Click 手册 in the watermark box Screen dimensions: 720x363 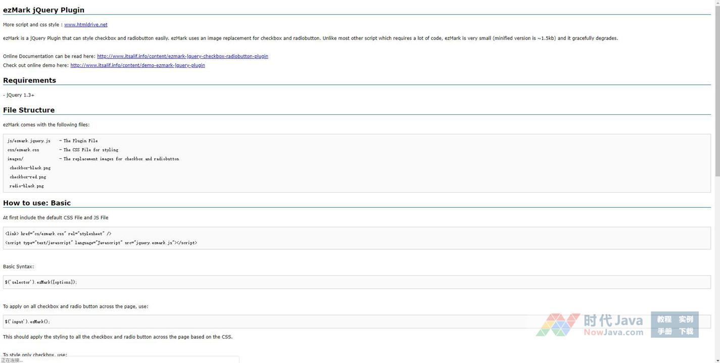click(x=664, y=332)
